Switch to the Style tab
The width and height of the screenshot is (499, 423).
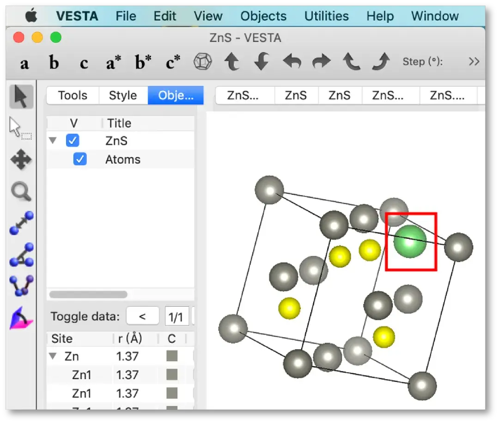pos(123,95)
